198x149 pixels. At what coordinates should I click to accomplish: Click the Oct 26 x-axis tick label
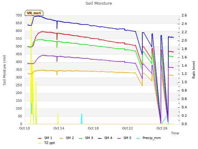[162, 128]
